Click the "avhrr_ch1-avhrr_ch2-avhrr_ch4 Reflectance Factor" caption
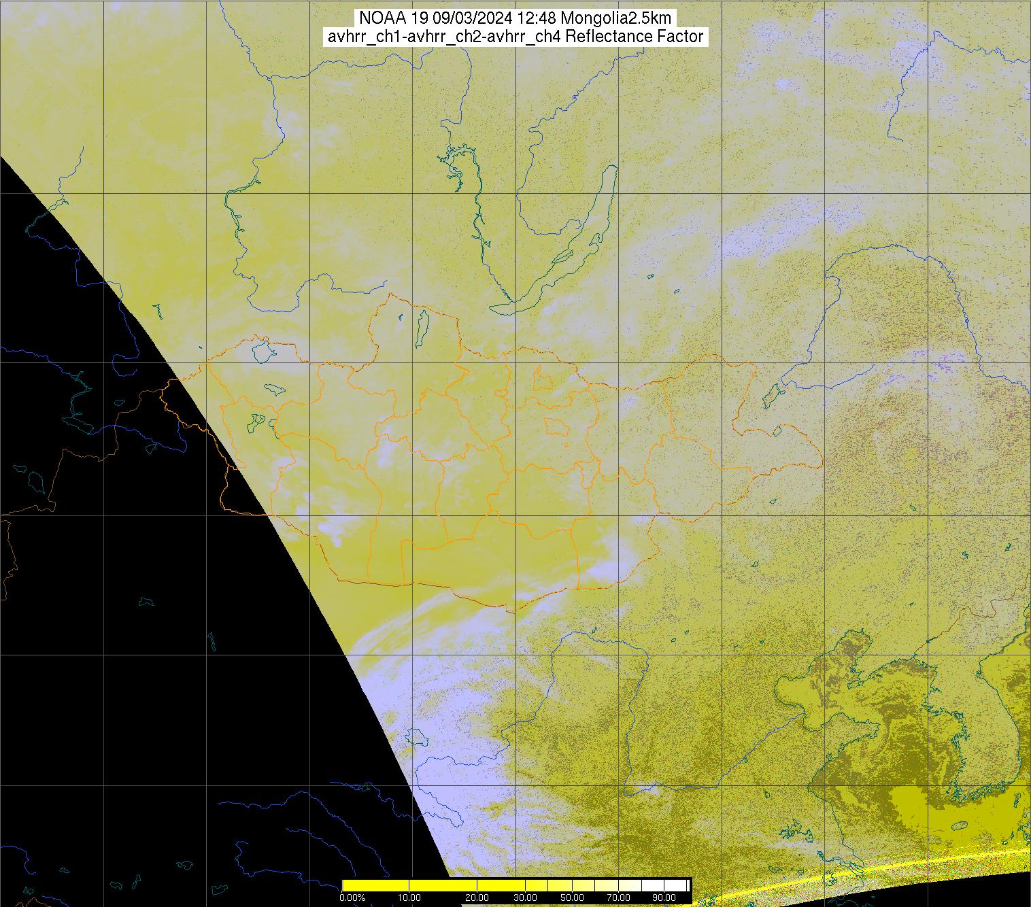1031x907 pixels. 515,37
